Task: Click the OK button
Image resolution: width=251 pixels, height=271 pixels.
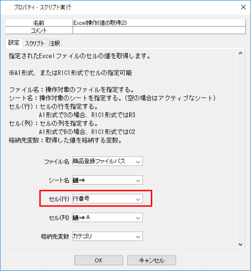Action: coord(99,260)
